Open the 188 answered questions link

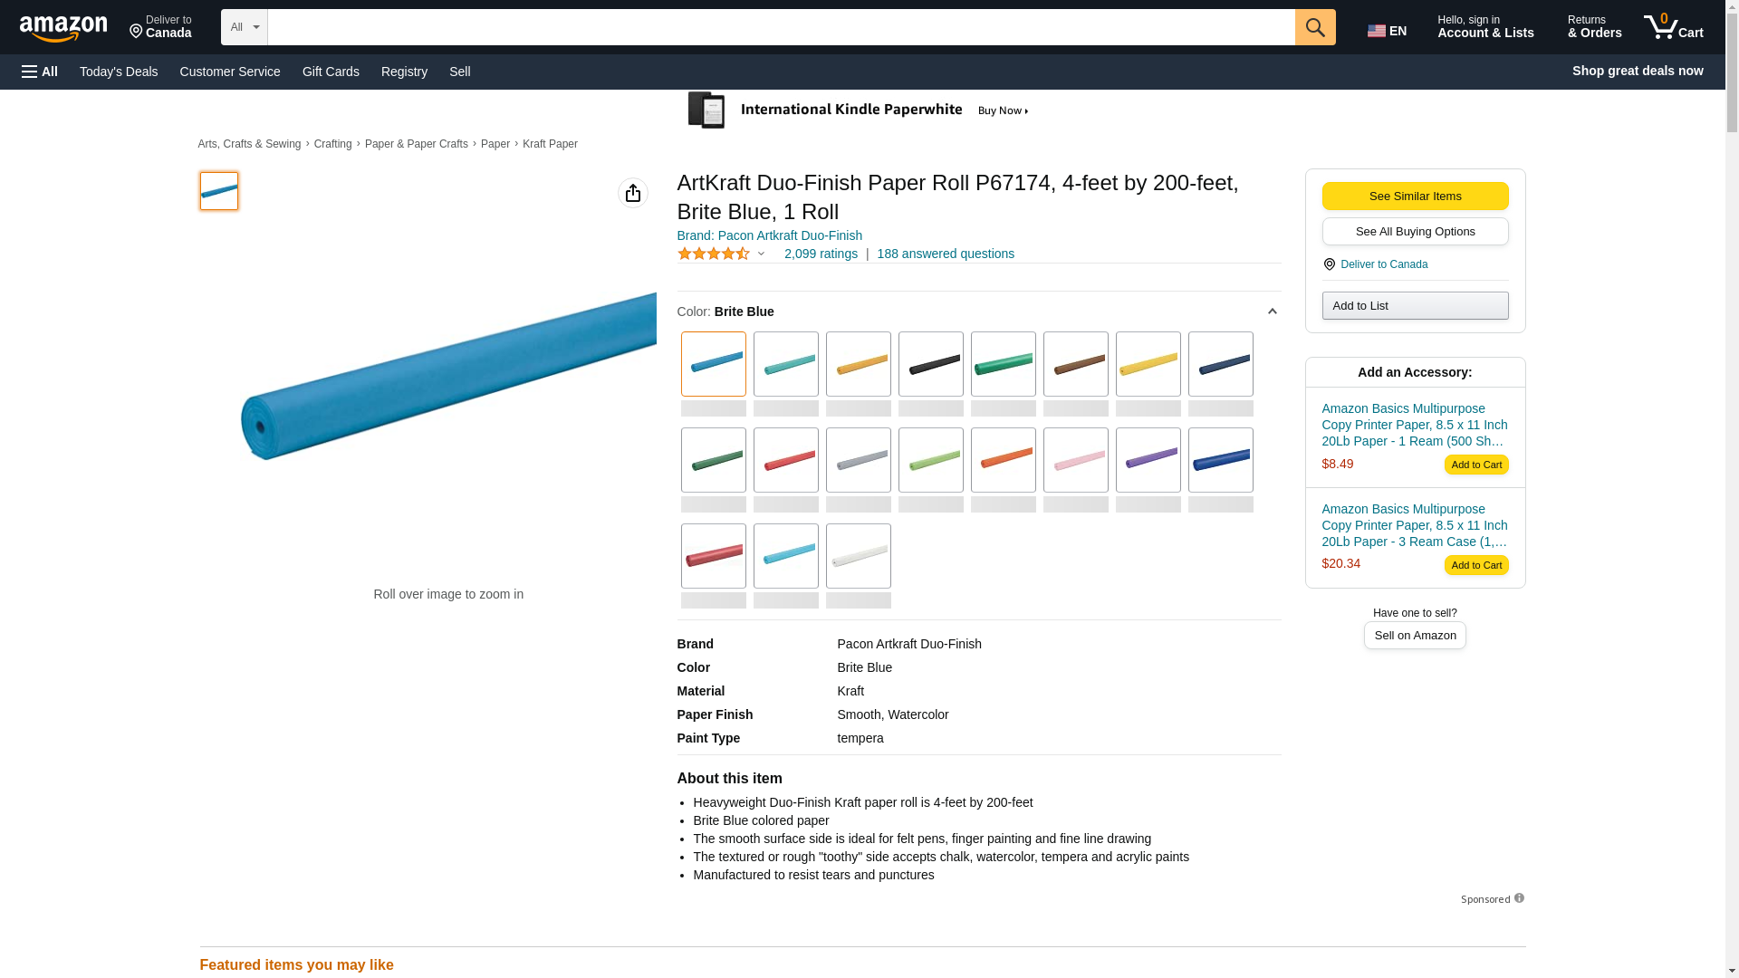945,254
